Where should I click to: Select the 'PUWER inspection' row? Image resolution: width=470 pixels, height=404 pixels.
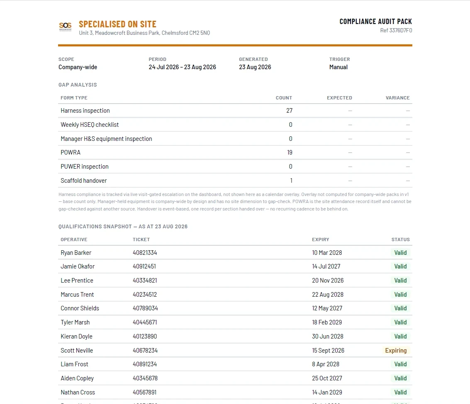(x=235, y=167)
